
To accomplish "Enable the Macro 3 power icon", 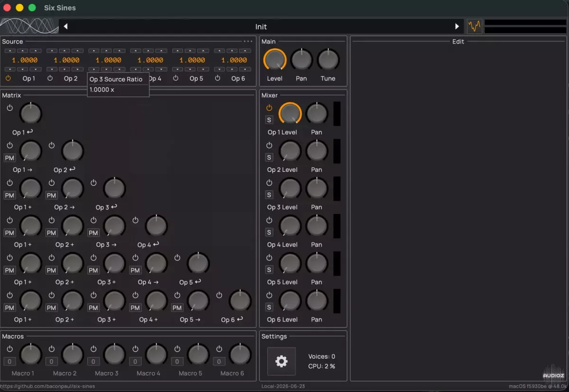I will 93,348.
